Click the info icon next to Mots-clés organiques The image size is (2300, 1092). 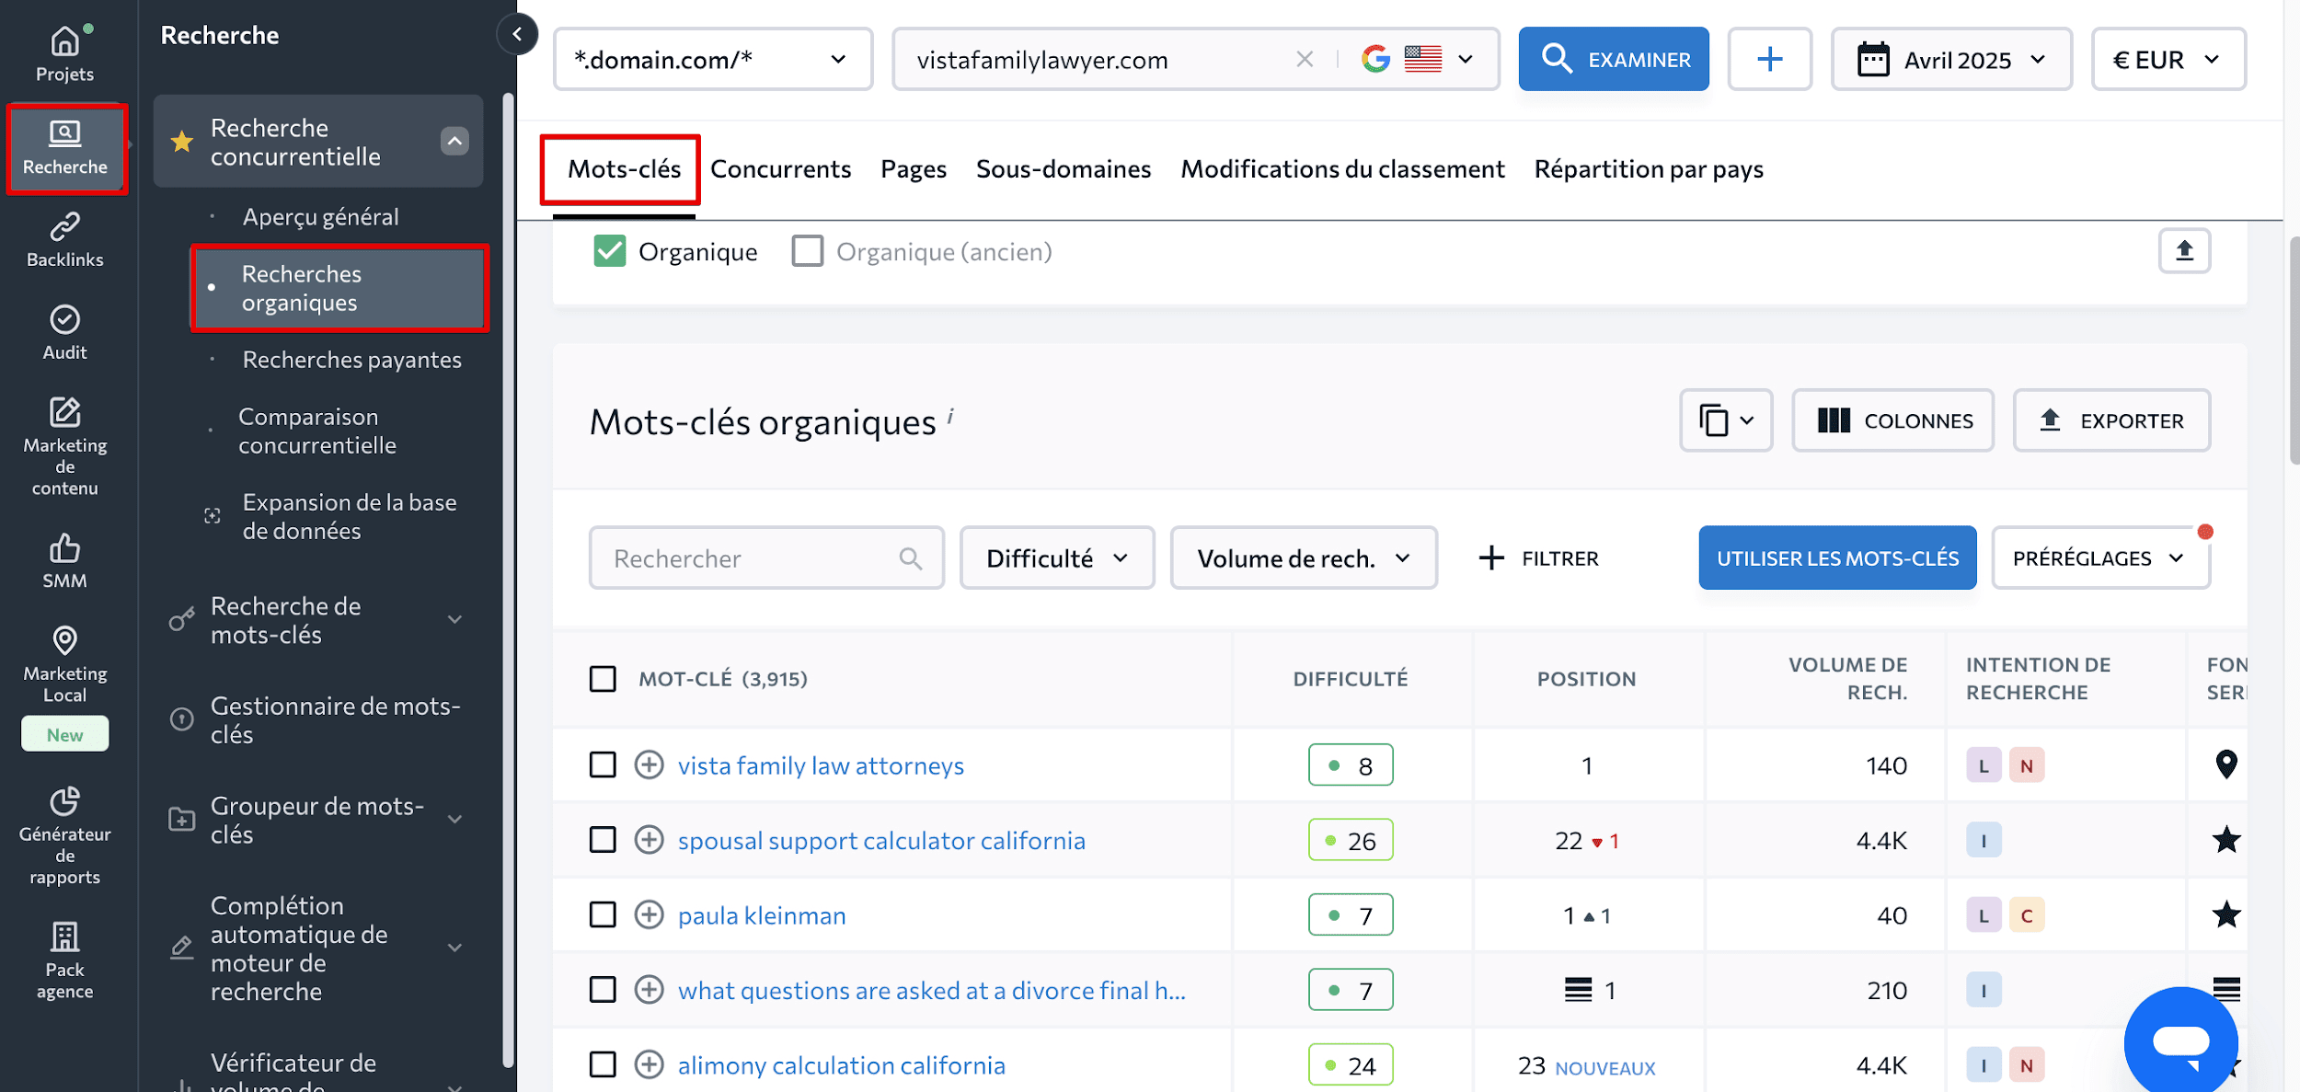point(950,415)
